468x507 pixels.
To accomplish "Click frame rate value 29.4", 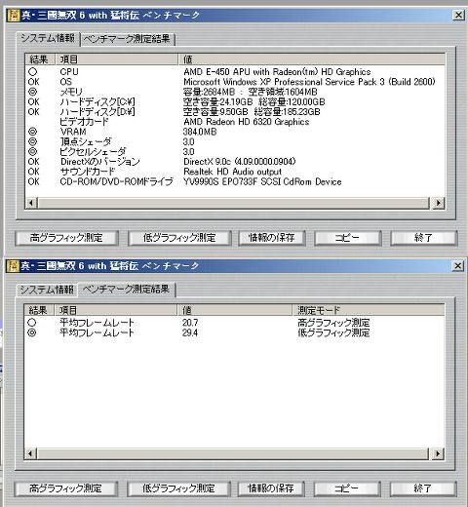I will tap(190, 332).
